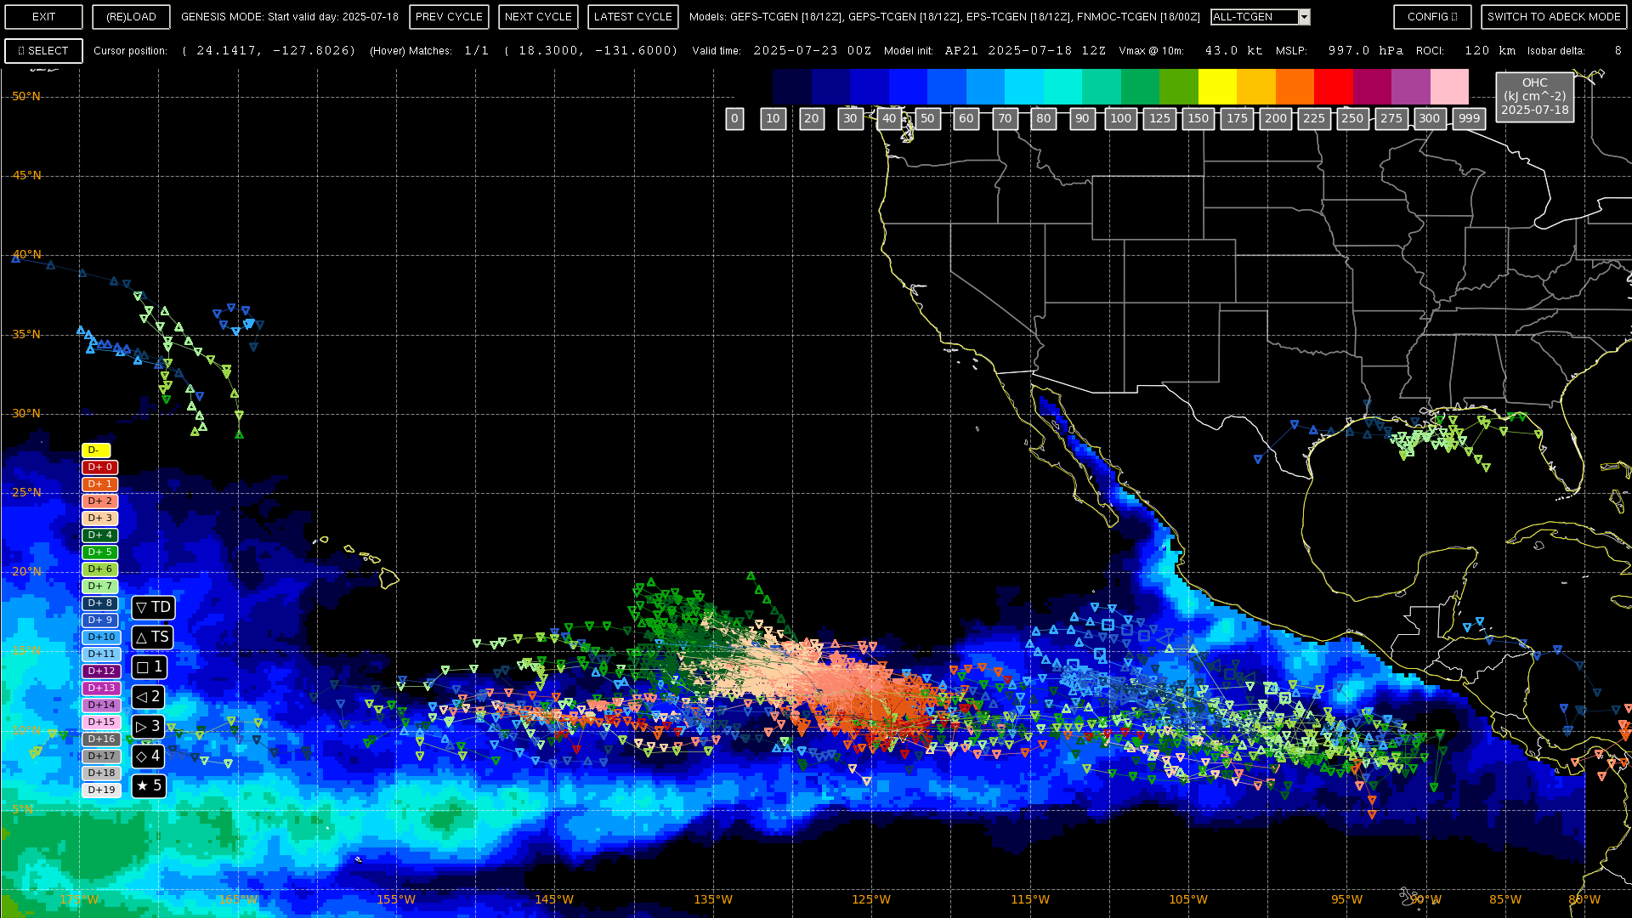Toggle the D+ 0 day legend label
This screenshot has width=1632, height=918.
[x=99, y=467]
